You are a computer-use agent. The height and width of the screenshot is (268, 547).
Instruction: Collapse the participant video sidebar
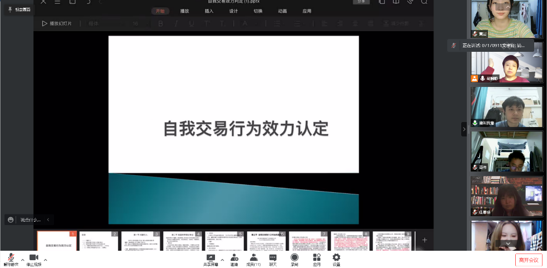point(464,129)
